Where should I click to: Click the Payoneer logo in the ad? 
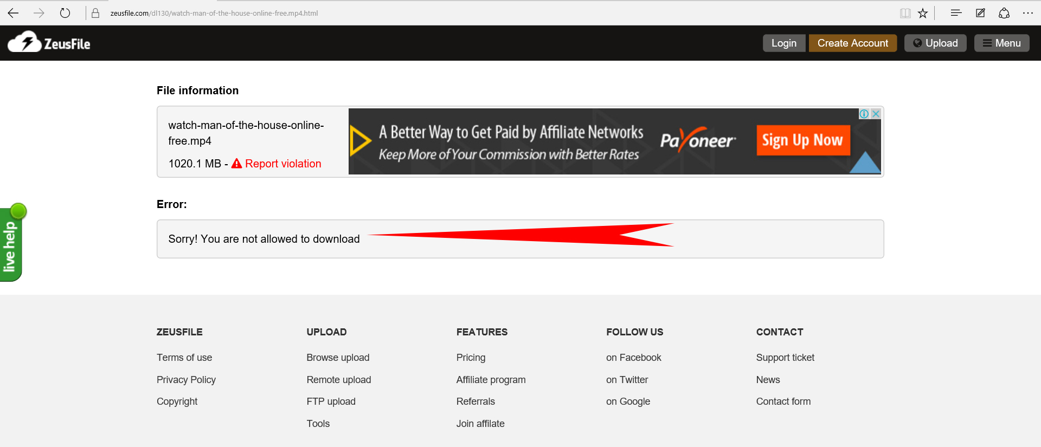click(x=697, y=140)
